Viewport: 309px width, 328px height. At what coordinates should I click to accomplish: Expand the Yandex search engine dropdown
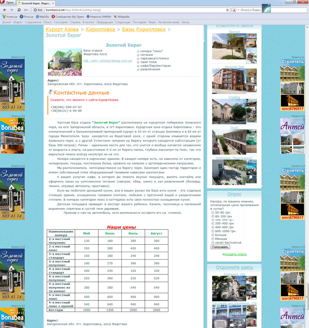pyautogui.click(x=238, y=10)
